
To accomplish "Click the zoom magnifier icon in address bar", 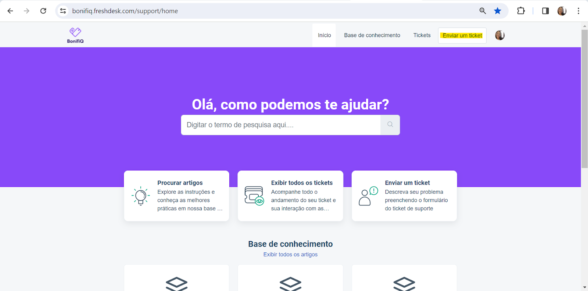I will 483,11.
